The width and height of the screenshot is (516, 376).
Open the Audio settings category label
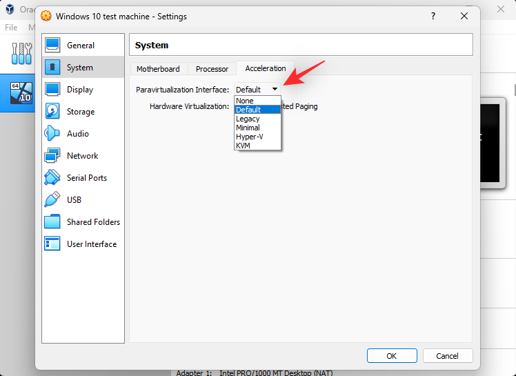tap(78, 134)
